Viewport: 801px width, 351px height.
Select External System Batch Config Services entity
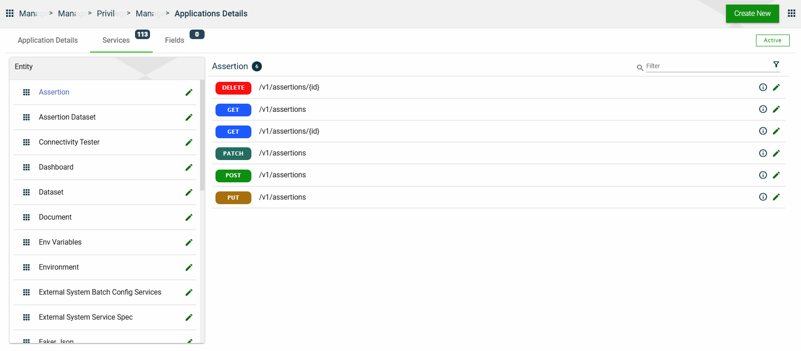pyautogui.click(x=100, y=292)
